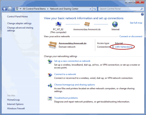Click the search magnifier icon
146x115 pixels.
(142, 9)
